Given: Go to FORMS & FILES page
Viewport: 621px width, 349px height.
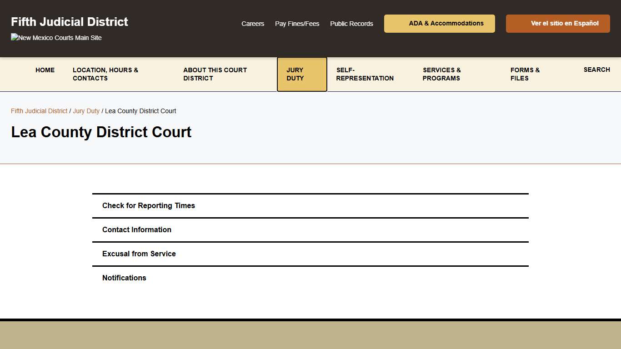Looking at the screenshot, I should pos(525,74).
